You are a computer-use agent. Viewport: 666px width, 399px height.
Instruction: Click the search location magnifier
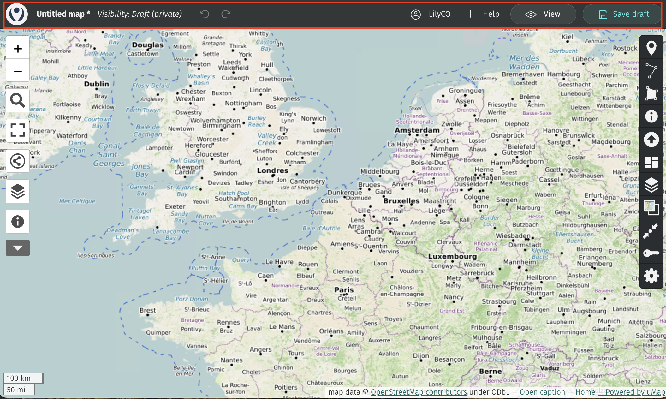click(x=18, y=101)
